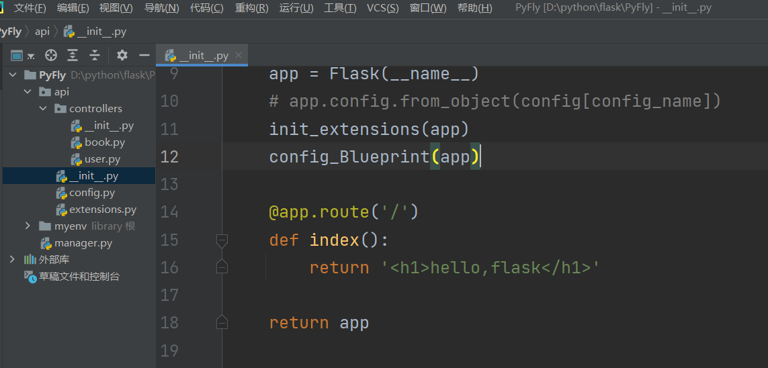This screenshot has height=368, width=768.
Task: Open book.py in project tree
Action: tap(79, 142)
